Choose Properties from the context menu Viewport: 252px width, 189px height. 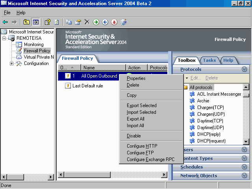pos(136,78)
